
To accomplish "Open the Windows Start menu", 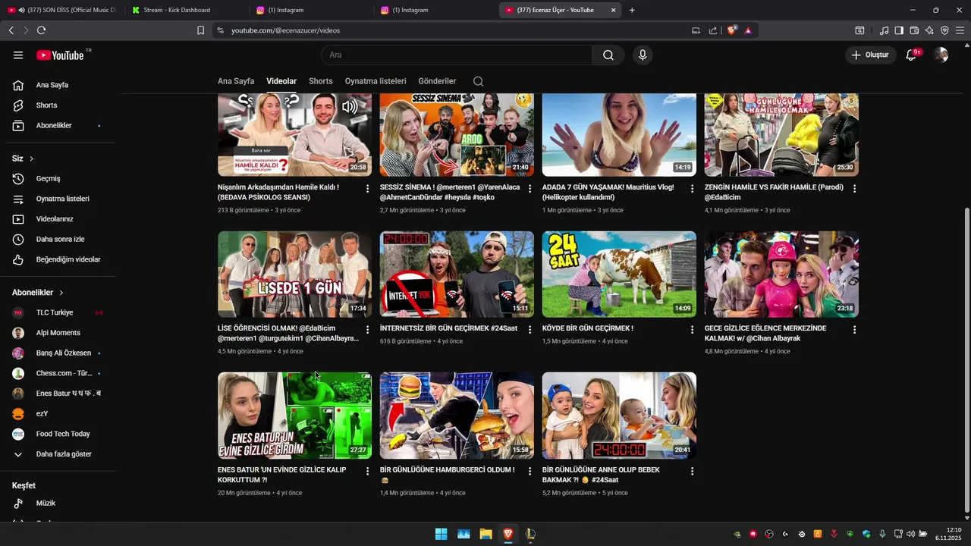I will (x=441, y=534).
